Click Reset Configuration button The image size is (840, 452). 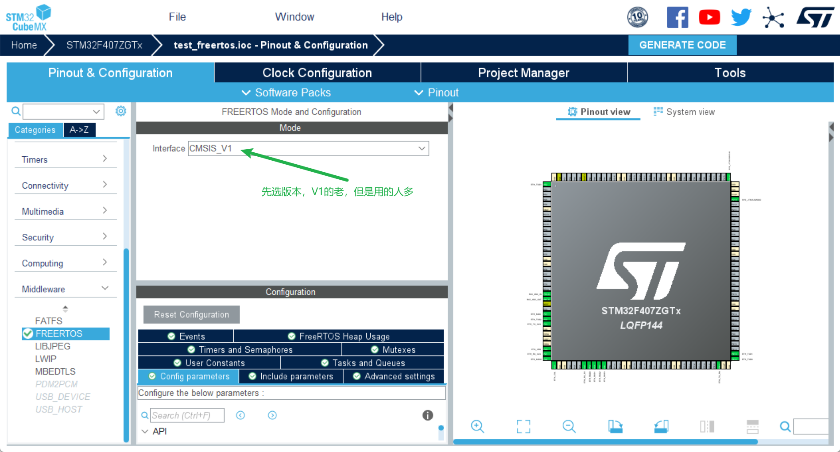(191, 314)
